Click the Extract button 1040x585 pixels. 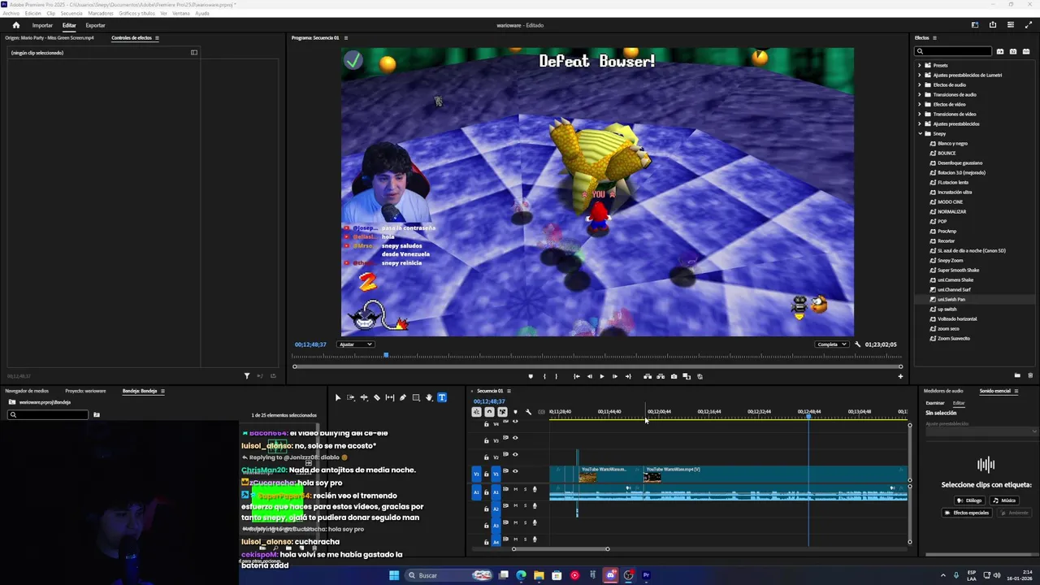pyautogui.click(x=661, y=376)
